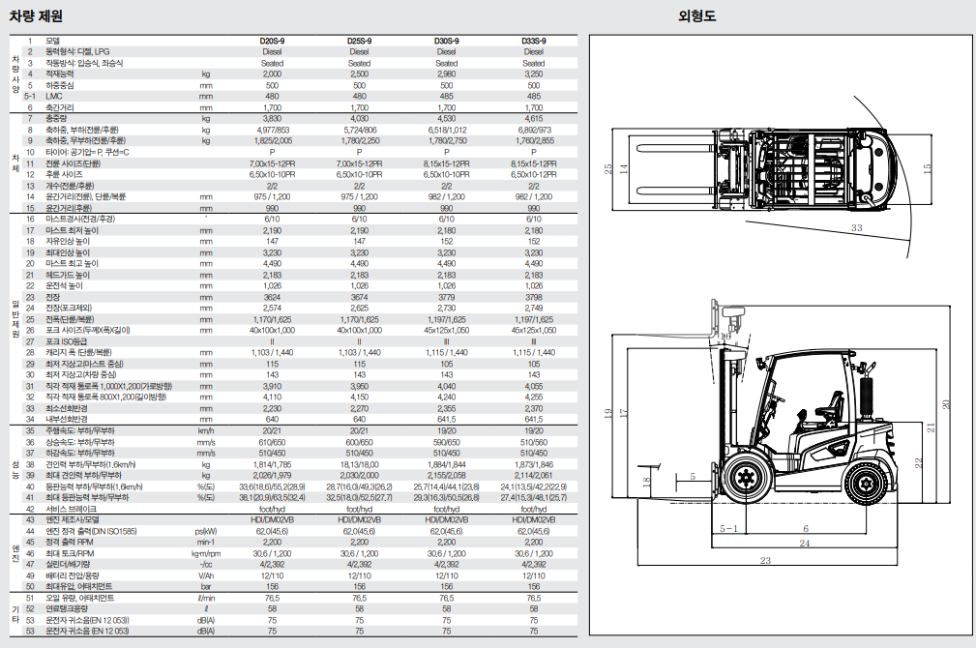
Task: Select max drawbar pull value 2,026/1,979
Action: coord(272,476)
